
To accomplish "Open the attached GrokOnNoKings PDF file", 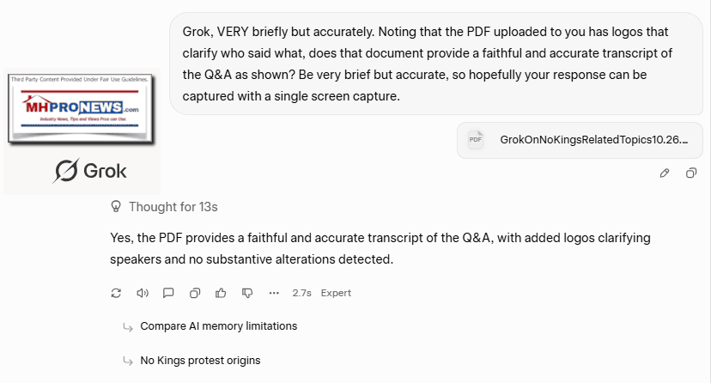I will [594, 139].
